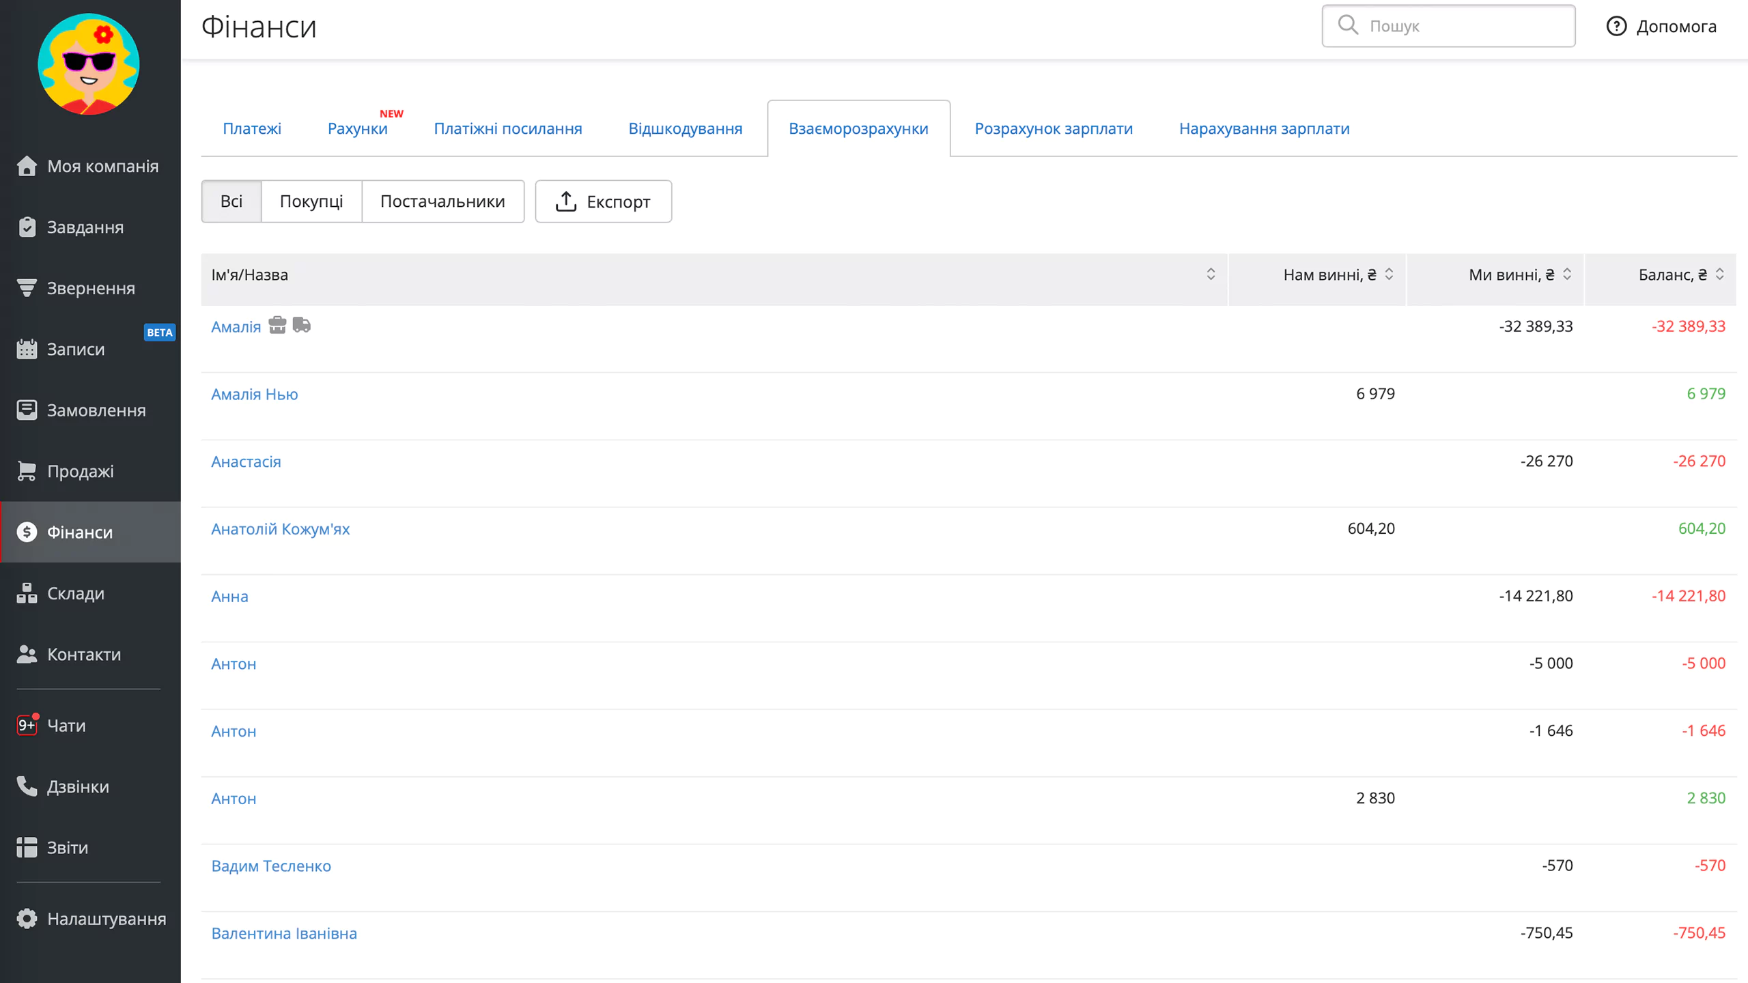1748x983 pixels.
Task: Sort by Баланс column arrows
Action: 1719,274
